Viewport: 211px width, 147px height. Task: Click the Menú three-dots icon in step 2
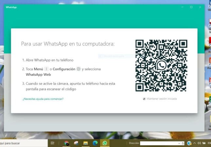(46, 69)
